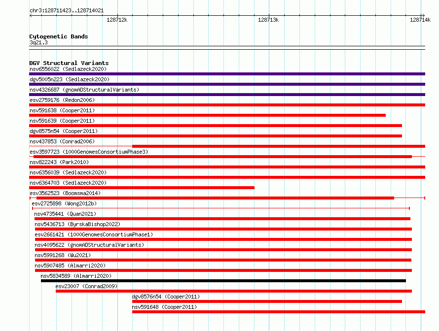Viewport: 439px width, 331px height.
Task: Click the chr3:128711423..128714021 coordinate label
Action: [x=67, y=11]
